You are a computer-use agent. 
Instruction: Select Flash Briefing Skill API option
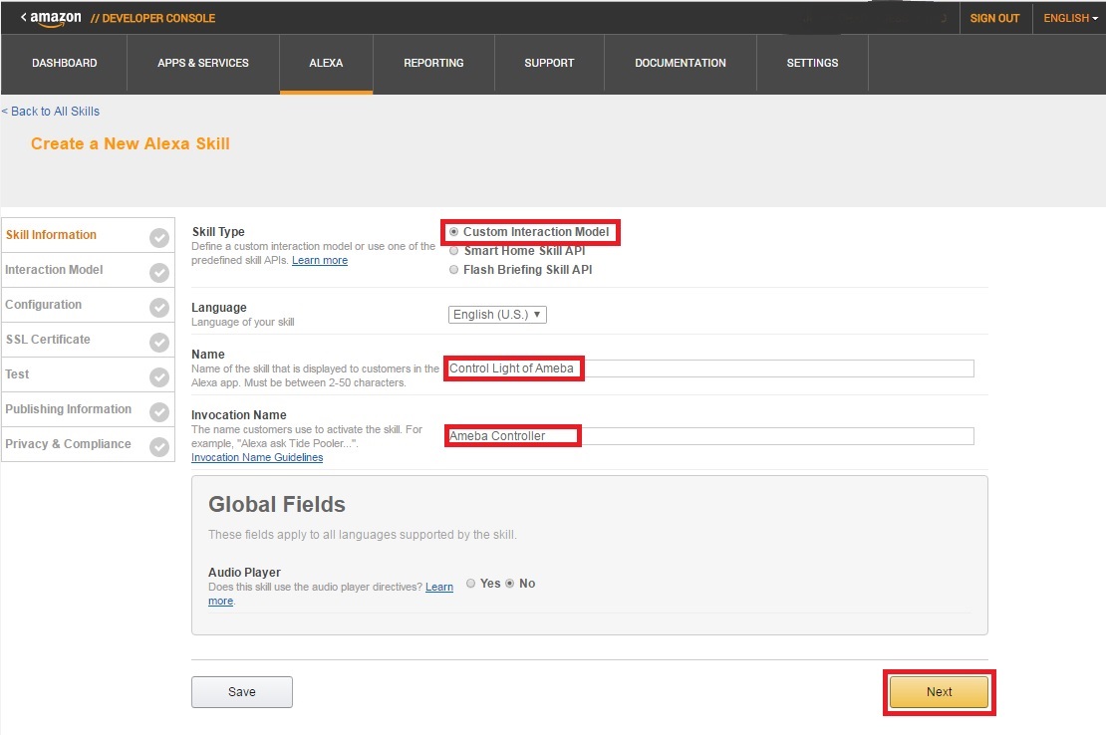click(x=453, y=270)
